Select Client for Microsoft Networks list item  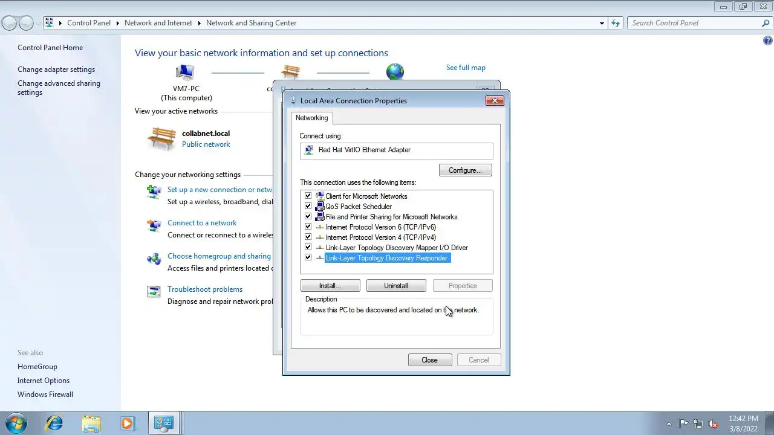tap(366, 196)
